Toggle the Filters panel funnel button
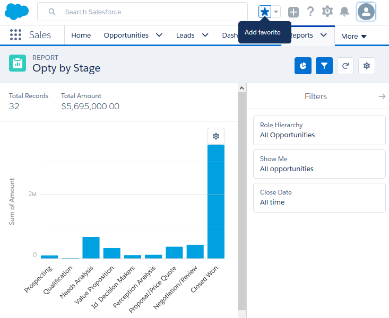Viewport: 389px width, 318px height. coord(324,66)
